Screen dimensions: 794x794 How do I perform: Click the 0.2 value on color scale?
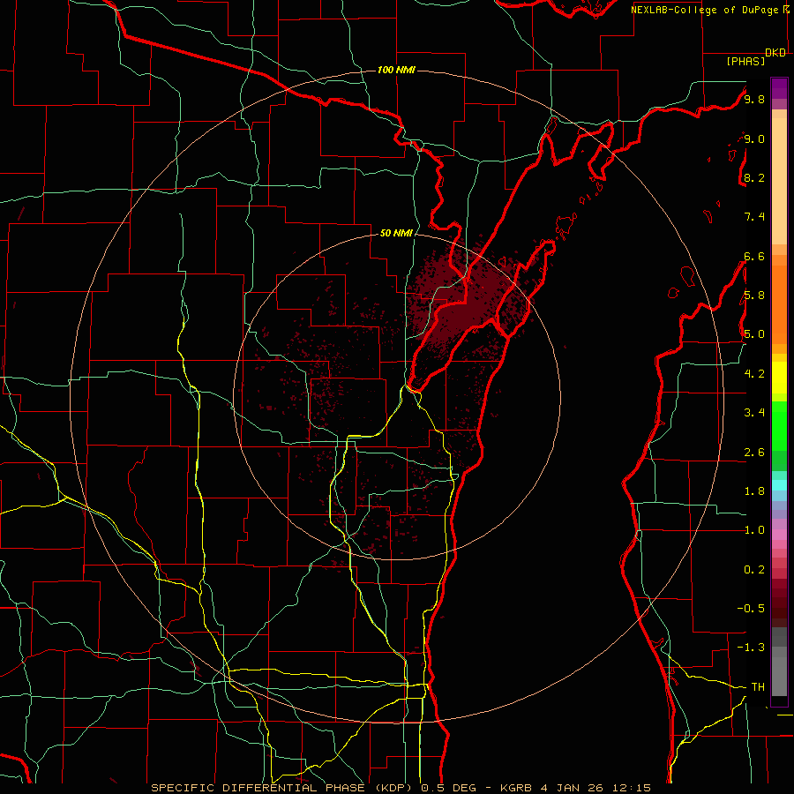click(x=754, y=570)
